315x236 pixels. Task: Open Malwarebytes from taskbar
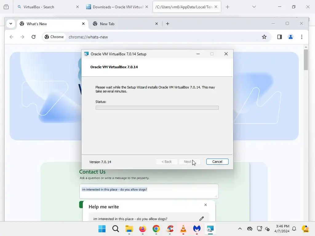coord(197,229)
